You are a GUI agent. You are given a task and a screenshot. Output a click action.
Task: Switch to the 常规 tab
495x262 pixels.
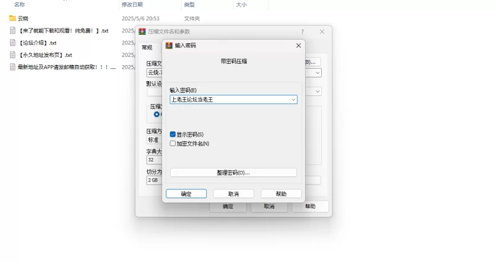[x=147, y=48]
